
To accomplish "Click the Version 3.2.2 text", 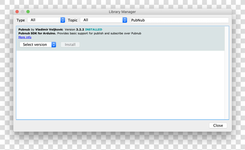I will click(x=74, y=29).
